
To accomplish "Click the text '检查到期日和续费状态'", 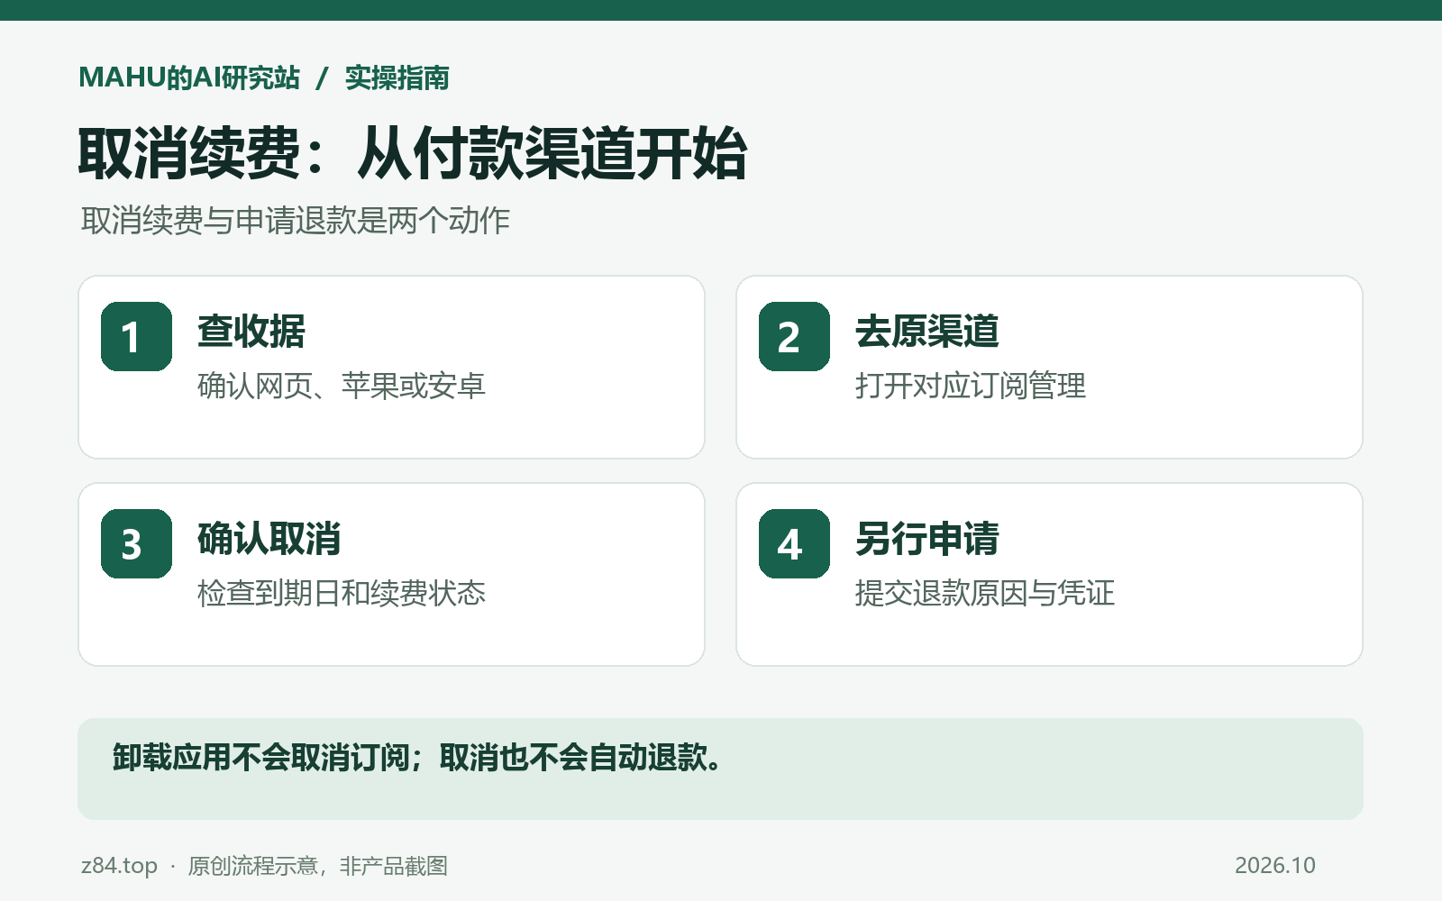I will [342, 593].
